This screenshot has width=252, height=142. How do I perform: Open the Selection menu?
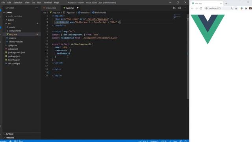click(x=18, y=3)
